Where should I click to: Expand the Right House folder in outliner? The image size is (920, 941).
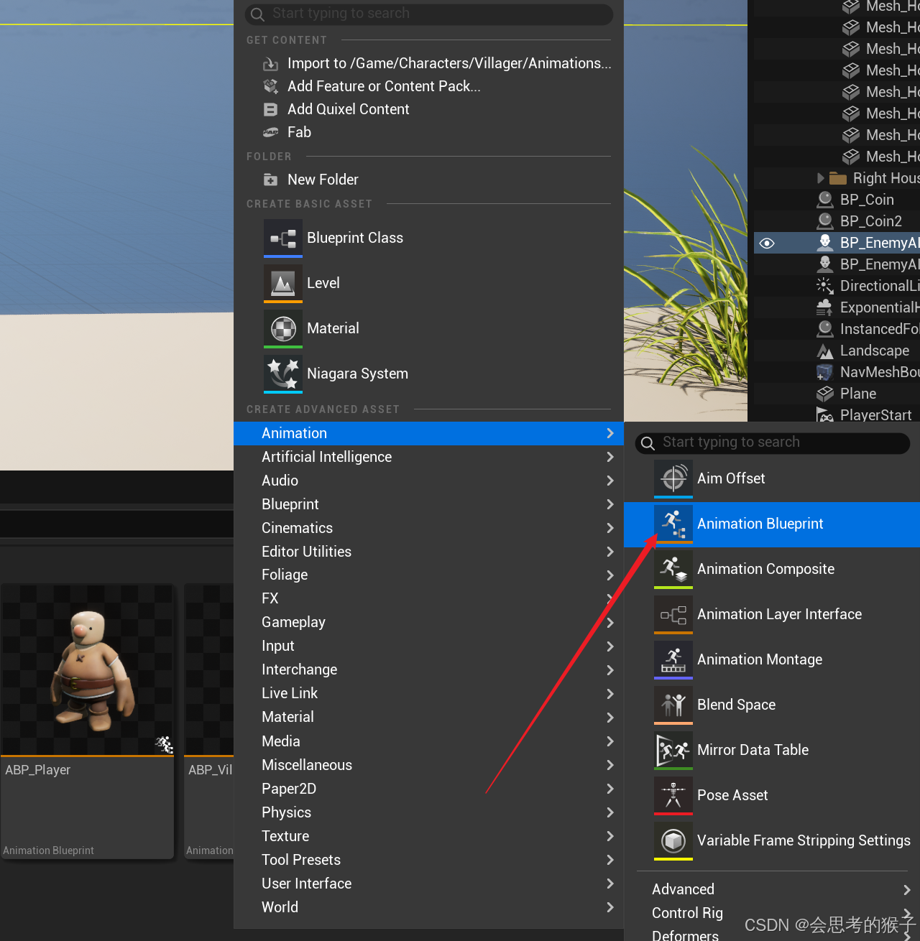coord(821,178)
